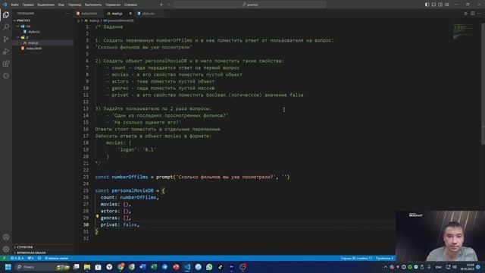The width and height of the screenshot is (485, 273).
Task: Open the Extensions view
Action: (x=6, y=64)
